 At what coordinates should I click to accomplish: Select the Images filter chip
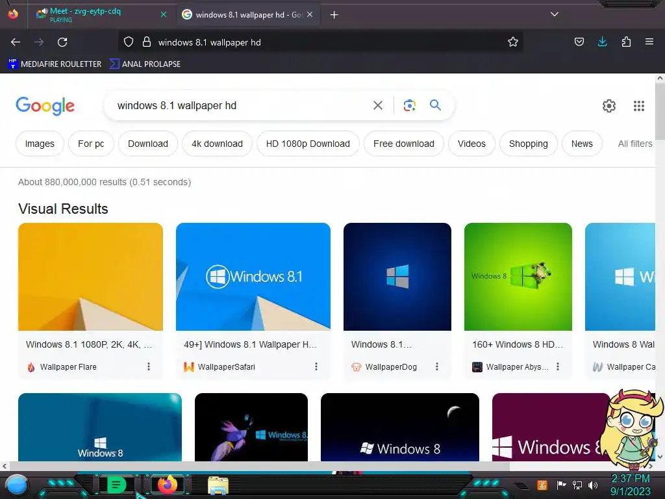pos(40,144)
